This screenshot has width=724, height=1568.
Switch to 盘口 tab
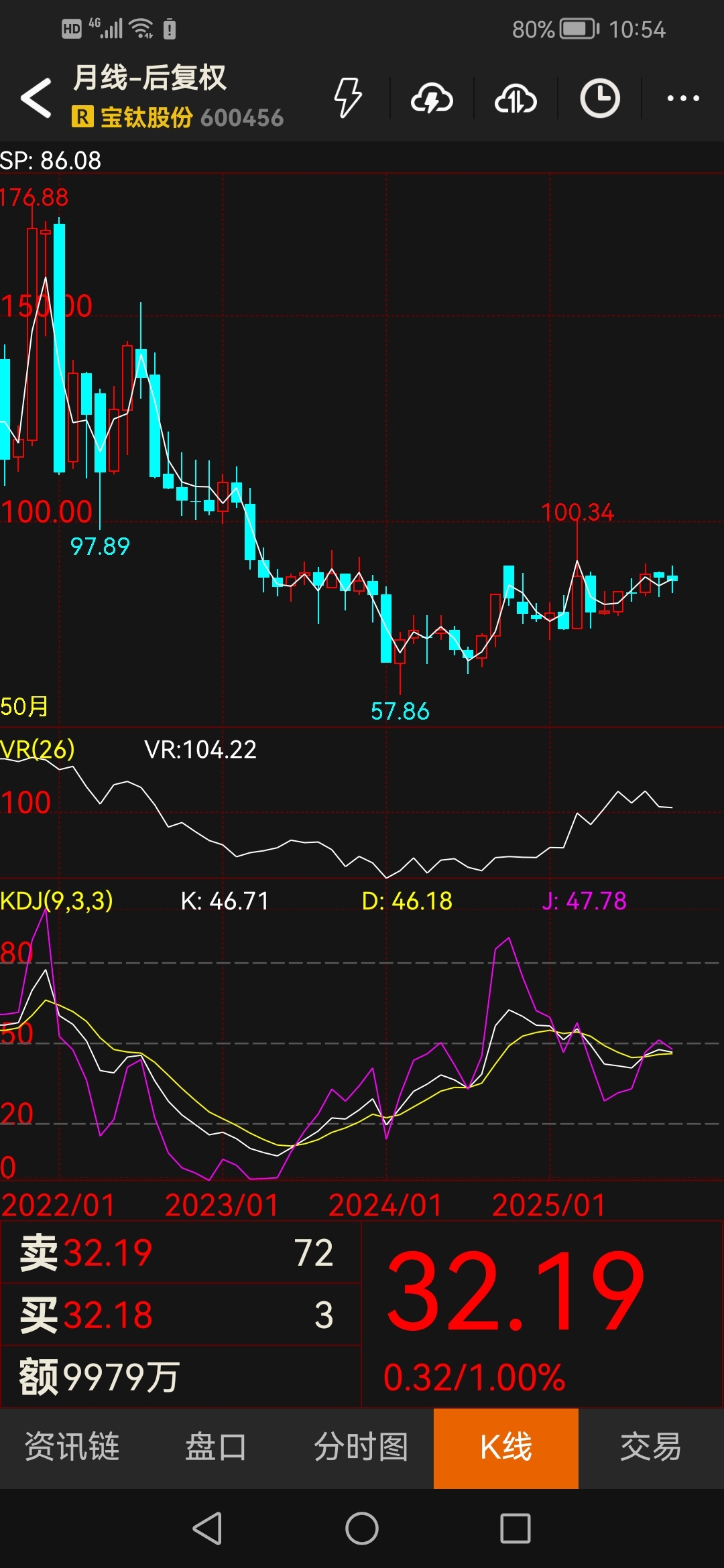tap(217, 1447)
